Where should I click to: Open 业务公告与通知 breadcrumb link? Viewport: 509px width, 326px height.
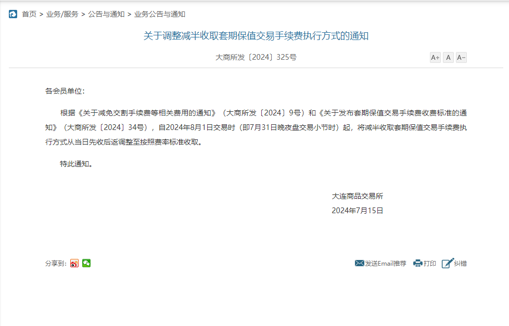pos(160,14)
